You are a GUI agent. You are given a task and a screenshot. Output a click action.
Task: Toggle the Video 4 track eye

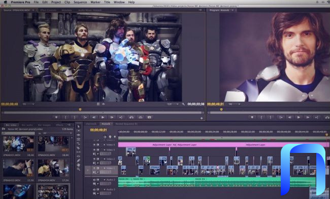[x=94, y=145]
